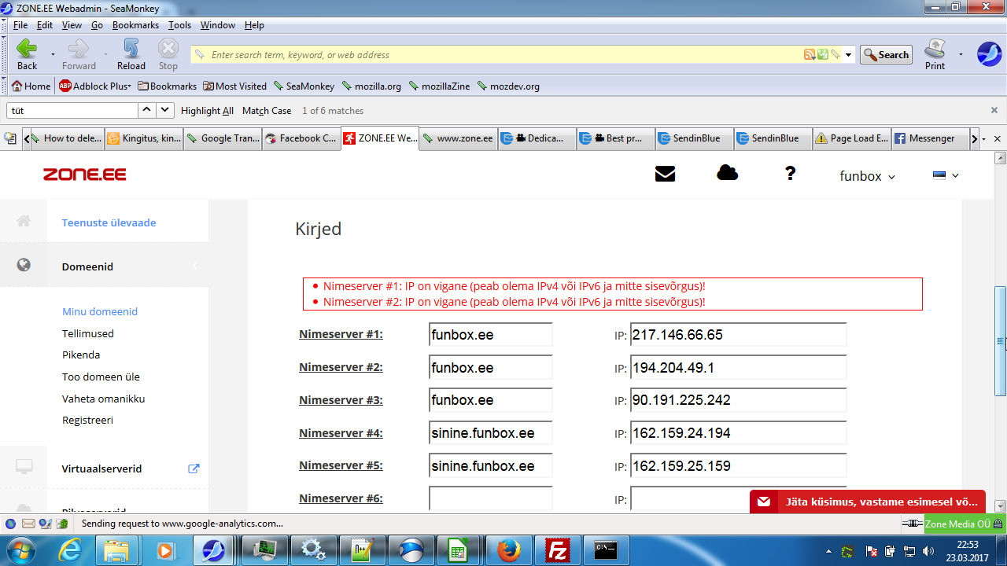Screen dimensions: 1007x566
Task: Find next match using down arrow
Action: [165, 111]
